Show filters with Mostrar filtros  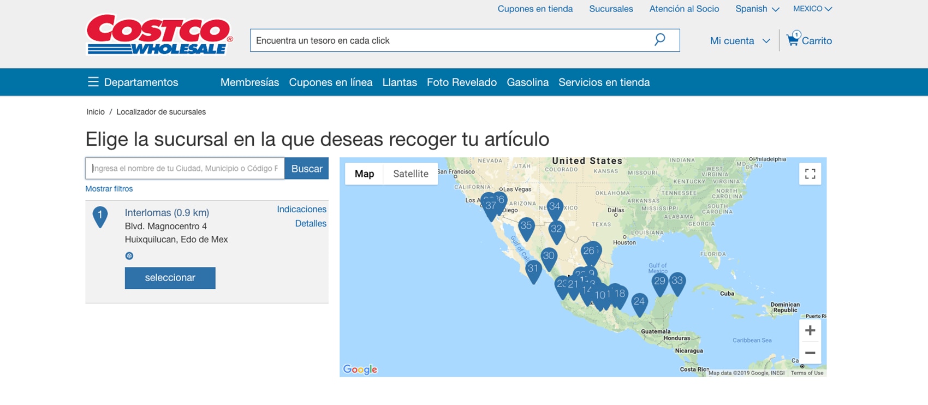(x=109, y=189)
